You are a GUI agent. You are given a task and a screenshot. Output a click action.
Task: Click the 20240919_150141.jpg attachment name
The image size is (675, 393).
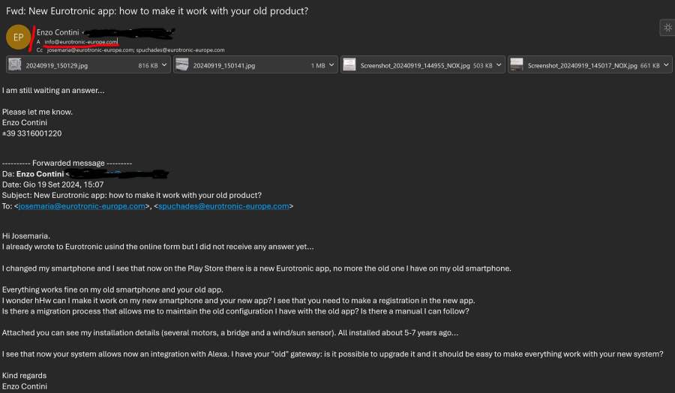coord(223,65)
